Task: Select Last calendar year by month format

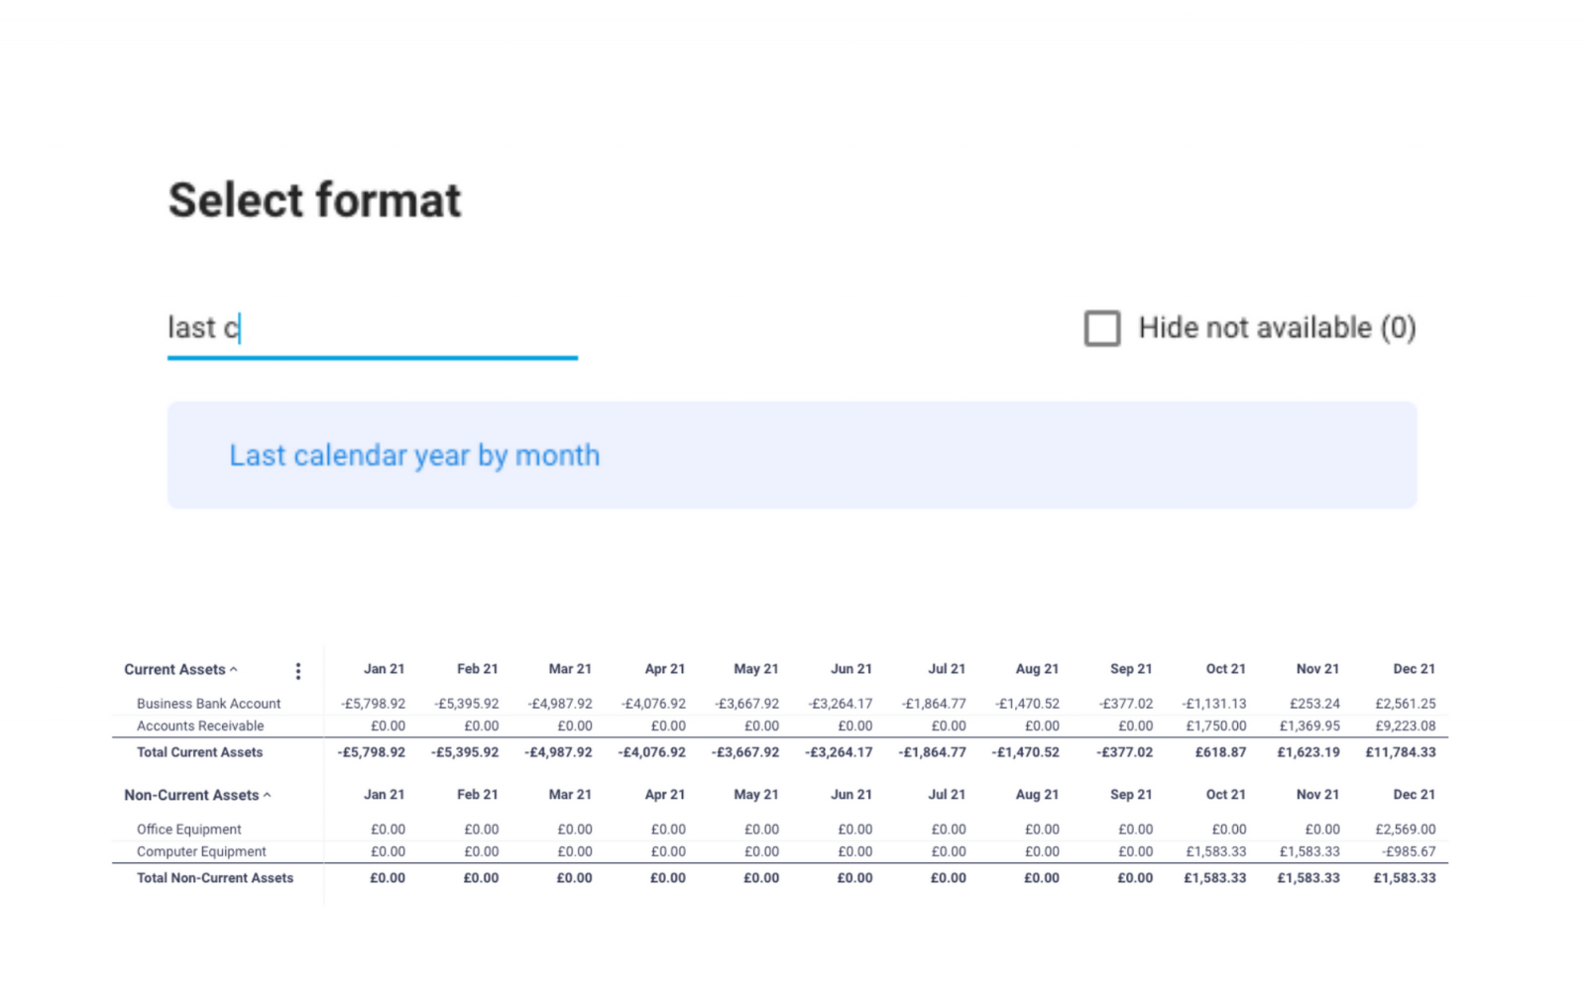Action: tap(791, 455)
